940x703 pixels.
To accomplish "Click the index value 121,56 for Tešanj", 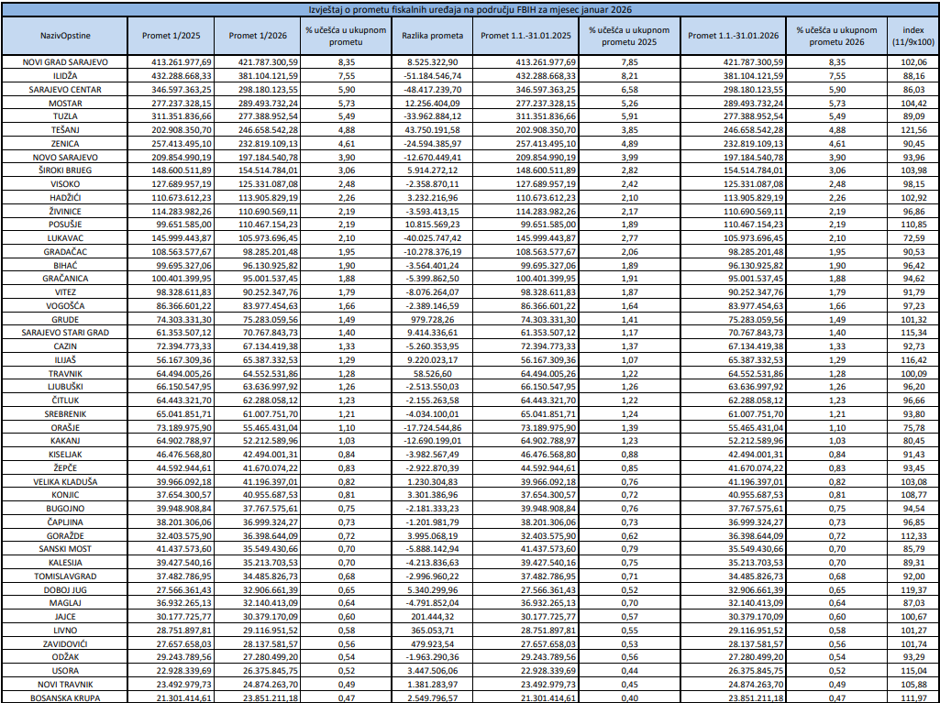I will [x=912, y=131].
